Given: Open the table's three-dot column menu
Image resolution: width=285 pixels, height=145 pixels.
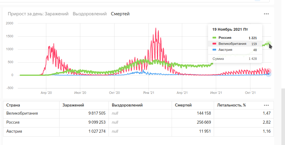Looking at the screenshot, I should click(266, 105).
